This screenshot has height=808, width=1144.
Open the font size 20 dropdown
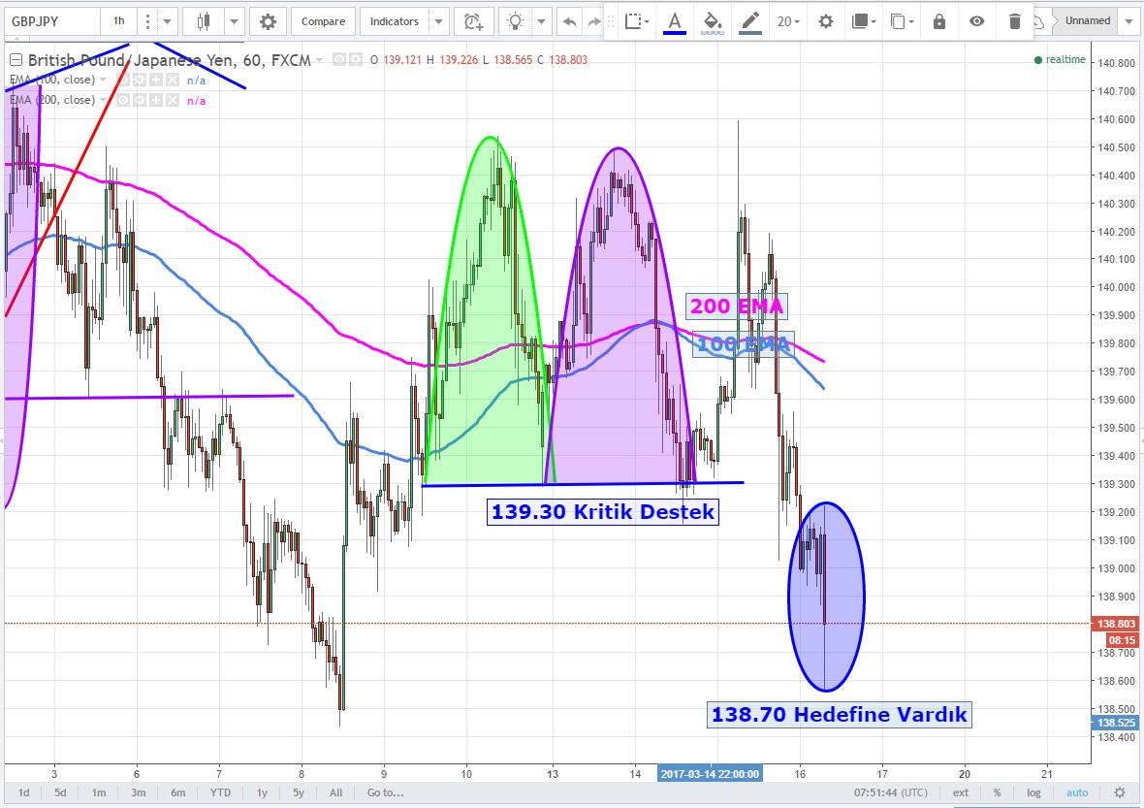click(788, 21)
